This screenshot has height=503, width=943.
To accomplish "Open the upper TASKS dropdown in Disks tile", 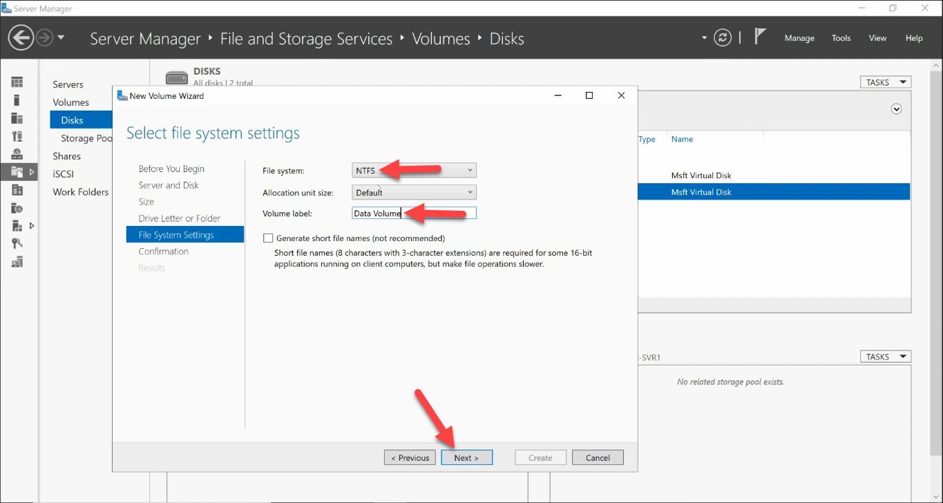I will tap(885, 82).
